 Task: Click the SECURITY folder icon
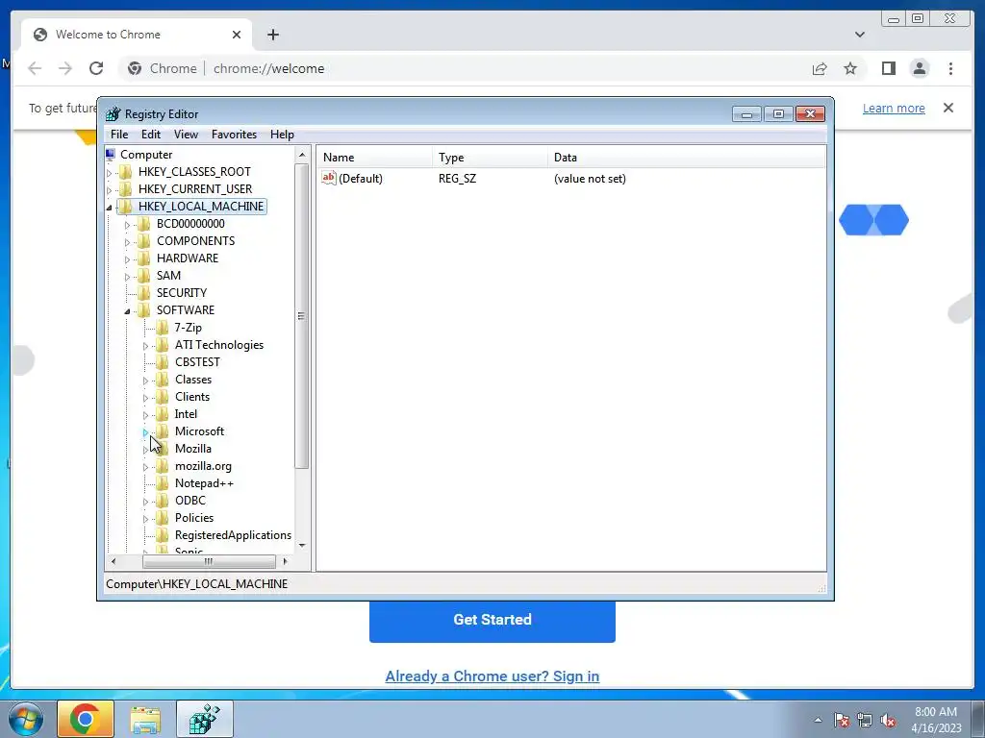coord(144,292)
